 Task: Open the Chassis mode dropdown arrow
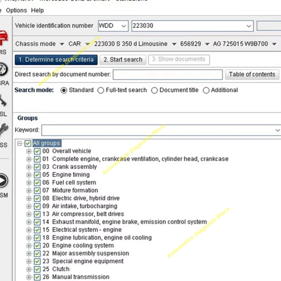62,44
